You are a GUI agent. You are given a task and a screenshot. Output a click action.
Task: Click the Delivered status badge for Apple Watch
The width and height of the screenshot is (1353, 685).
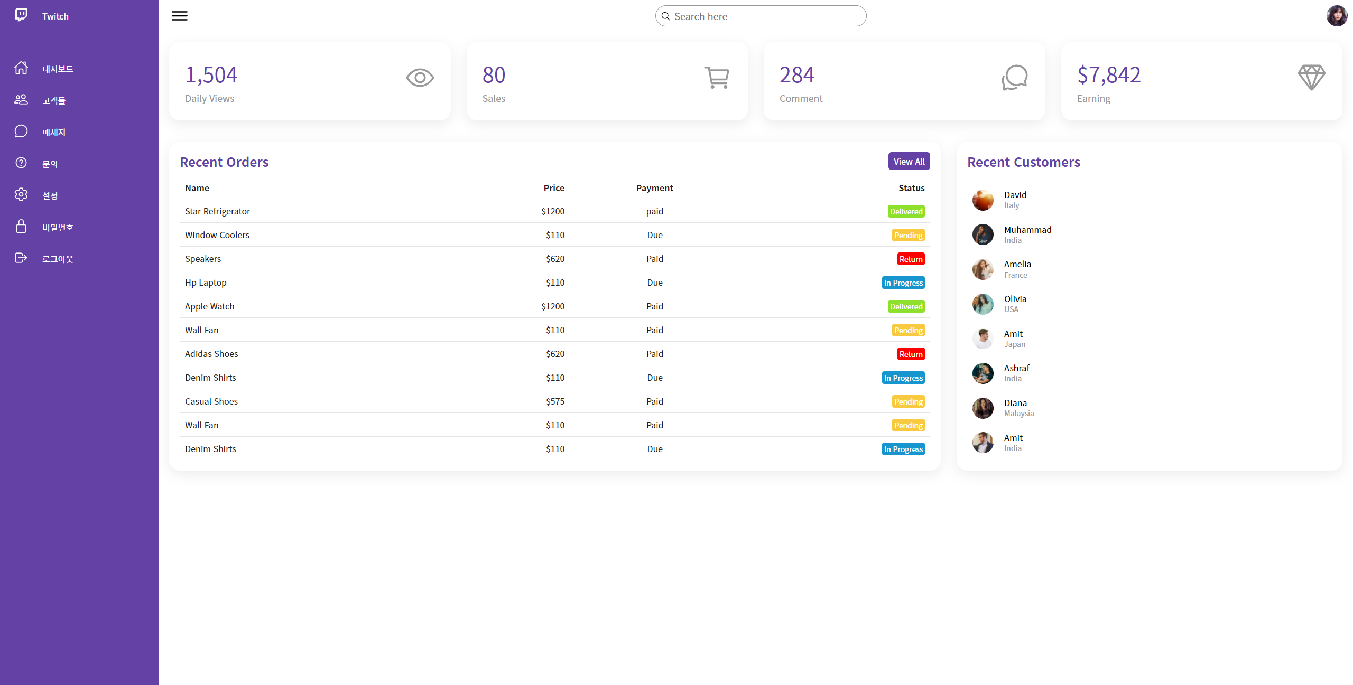click(906, 306)
